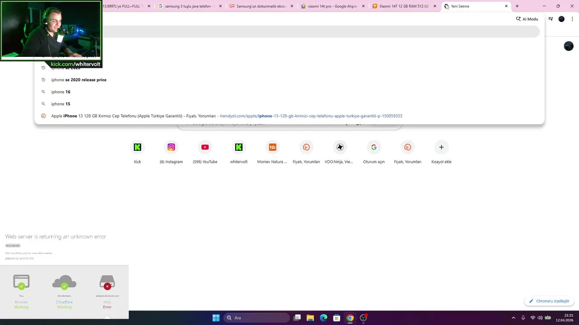This screenshot has width=579, height=325.
Task: Click 'Web server is returning an unknown error' text
Action: tap(56, 237)
